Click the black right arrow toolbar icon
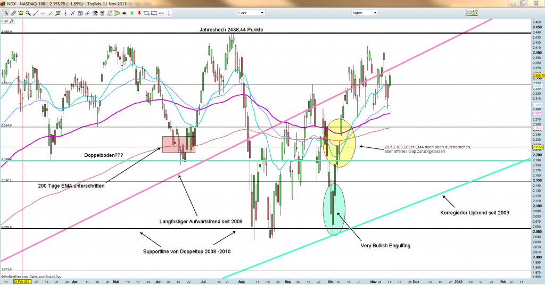 [x=124, y=13]
